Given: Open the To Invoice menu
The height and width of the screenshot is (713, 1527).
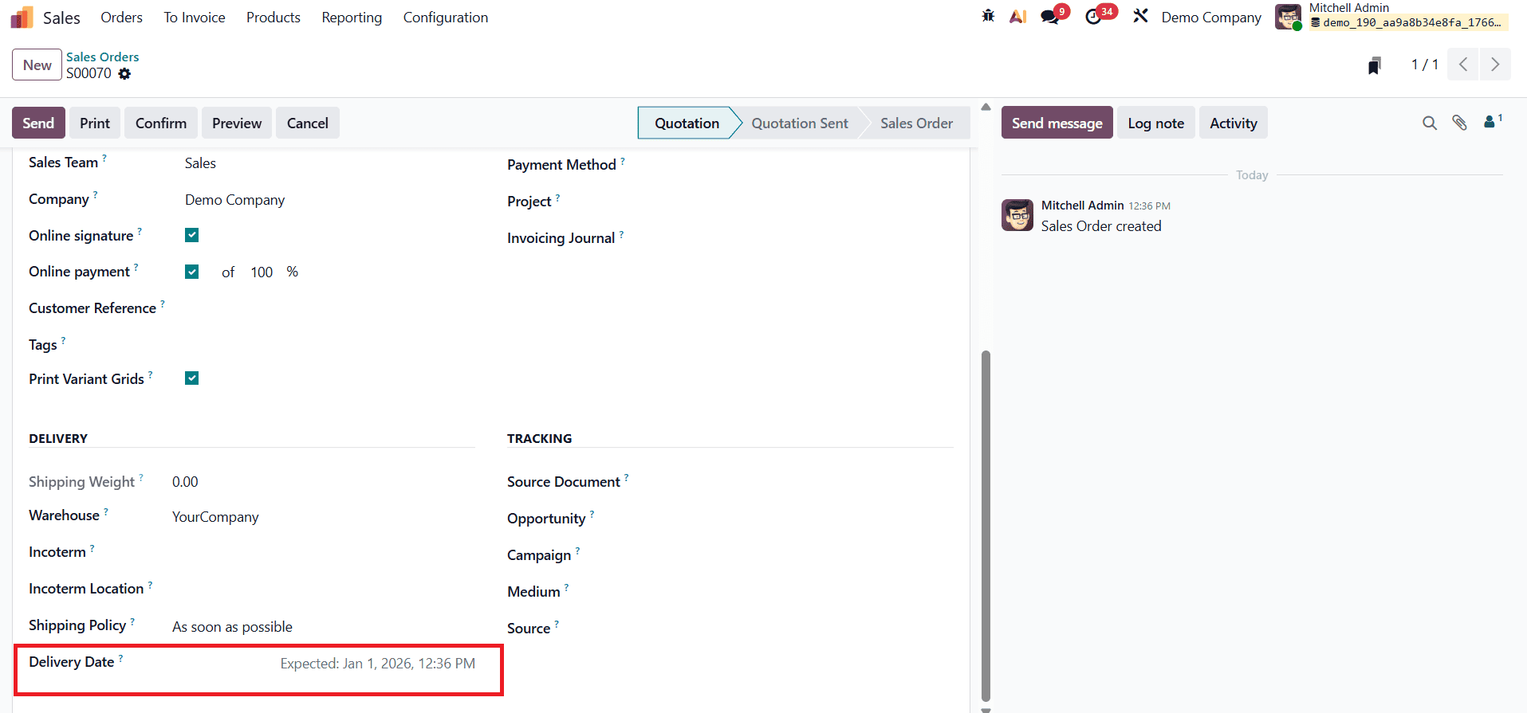Looking at the screenshot, I should pyautogui.click(x=195, y=18).
